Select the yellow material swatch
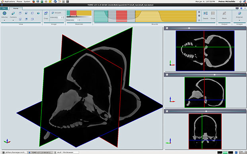This screenshot has width=247, height=154. (x=84, y=13)
